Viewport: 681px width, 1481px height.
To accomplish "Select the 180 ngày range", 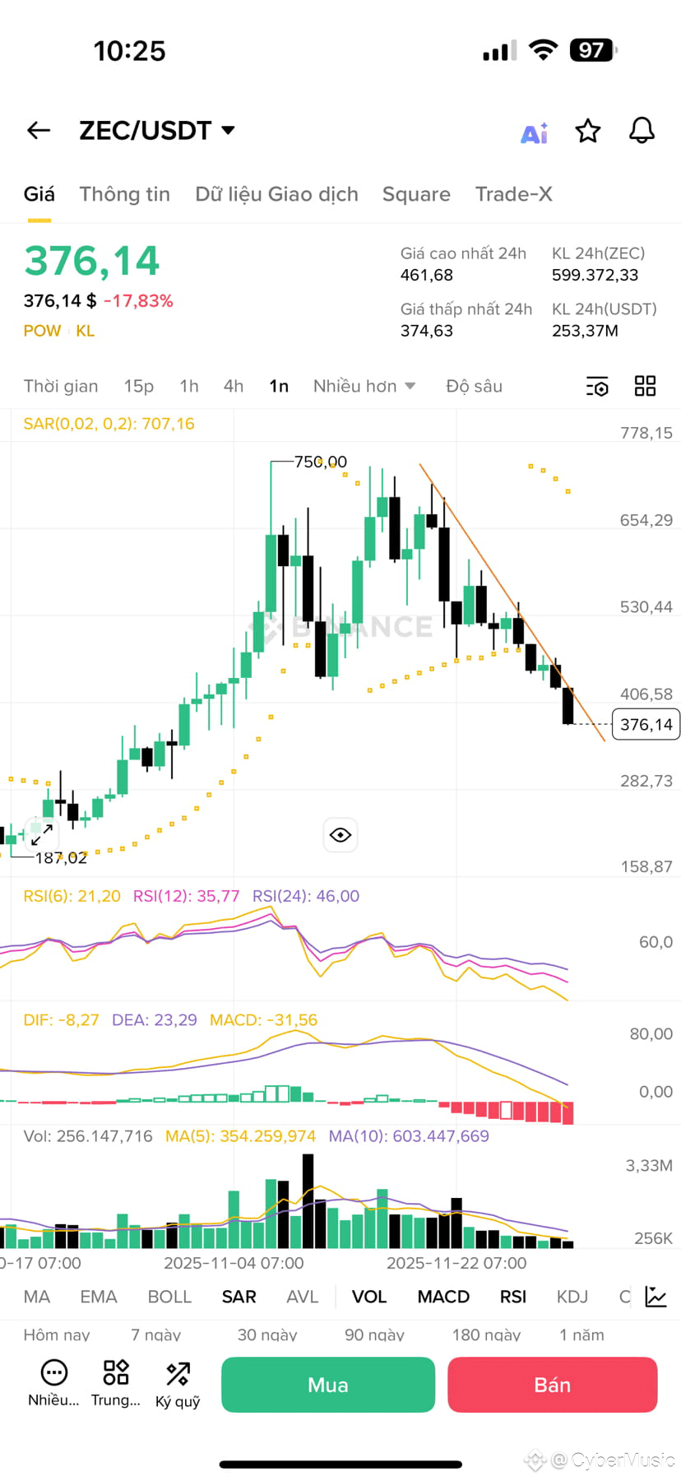I will click(x=486, y=1335).
